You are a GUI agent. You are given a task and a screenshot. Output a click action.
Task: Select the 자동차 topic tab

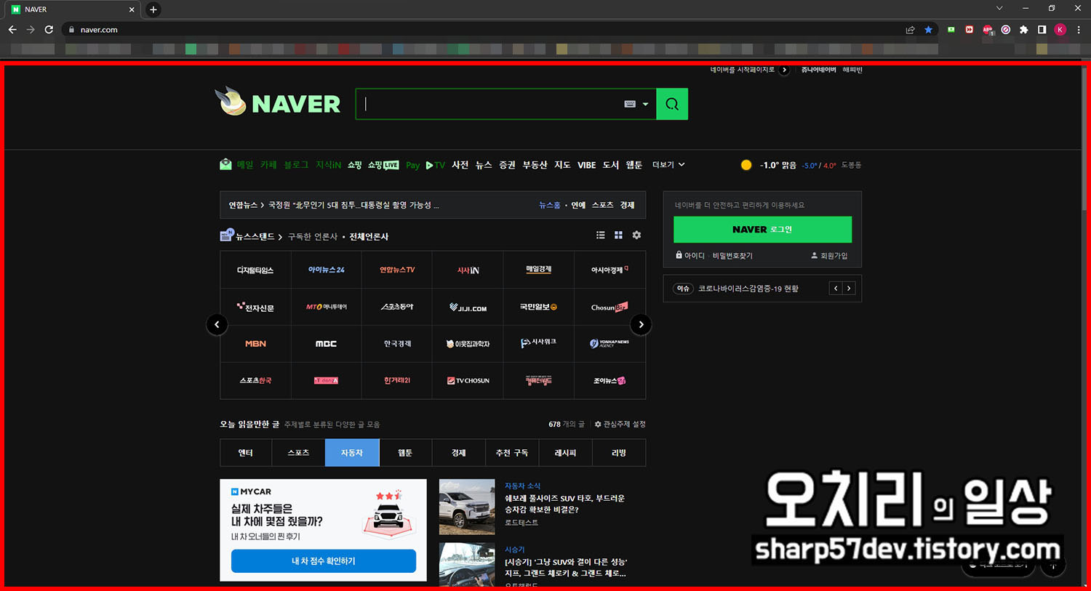pyautogui.click(x=352, y=453)
